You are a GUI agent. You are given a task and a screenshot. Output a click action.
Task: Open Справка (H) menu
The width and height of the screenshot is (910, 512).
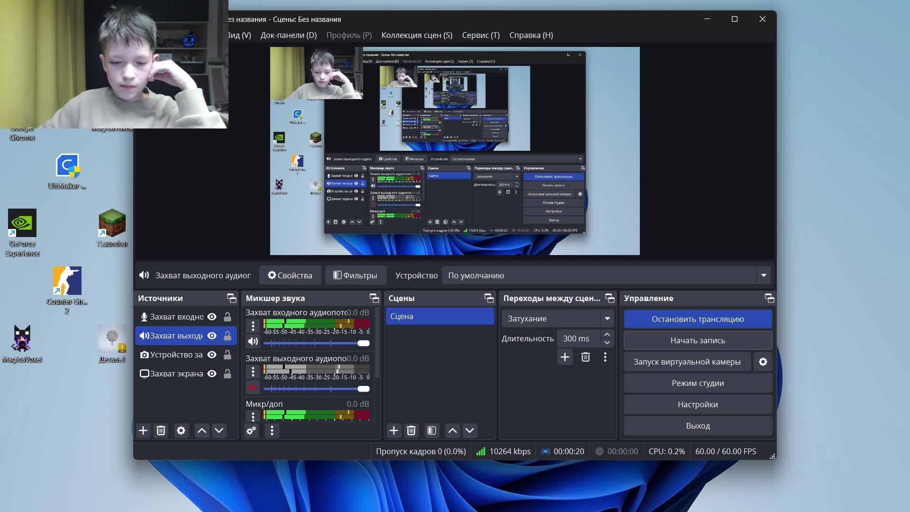tap(531, 35)
